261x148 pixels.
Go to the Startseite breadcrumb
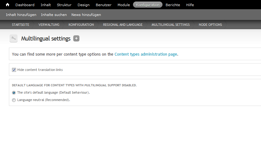tap(21, 25)
